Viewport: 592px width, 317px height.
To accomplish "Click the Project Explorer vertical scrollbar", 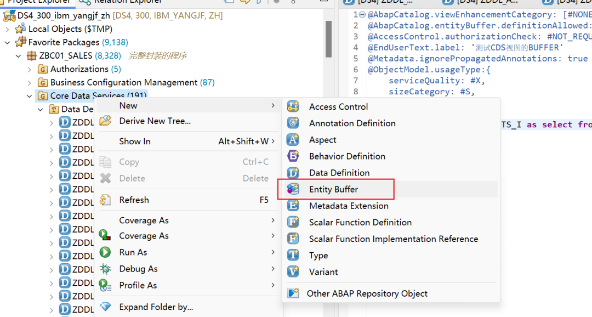I will click(328, 39).
